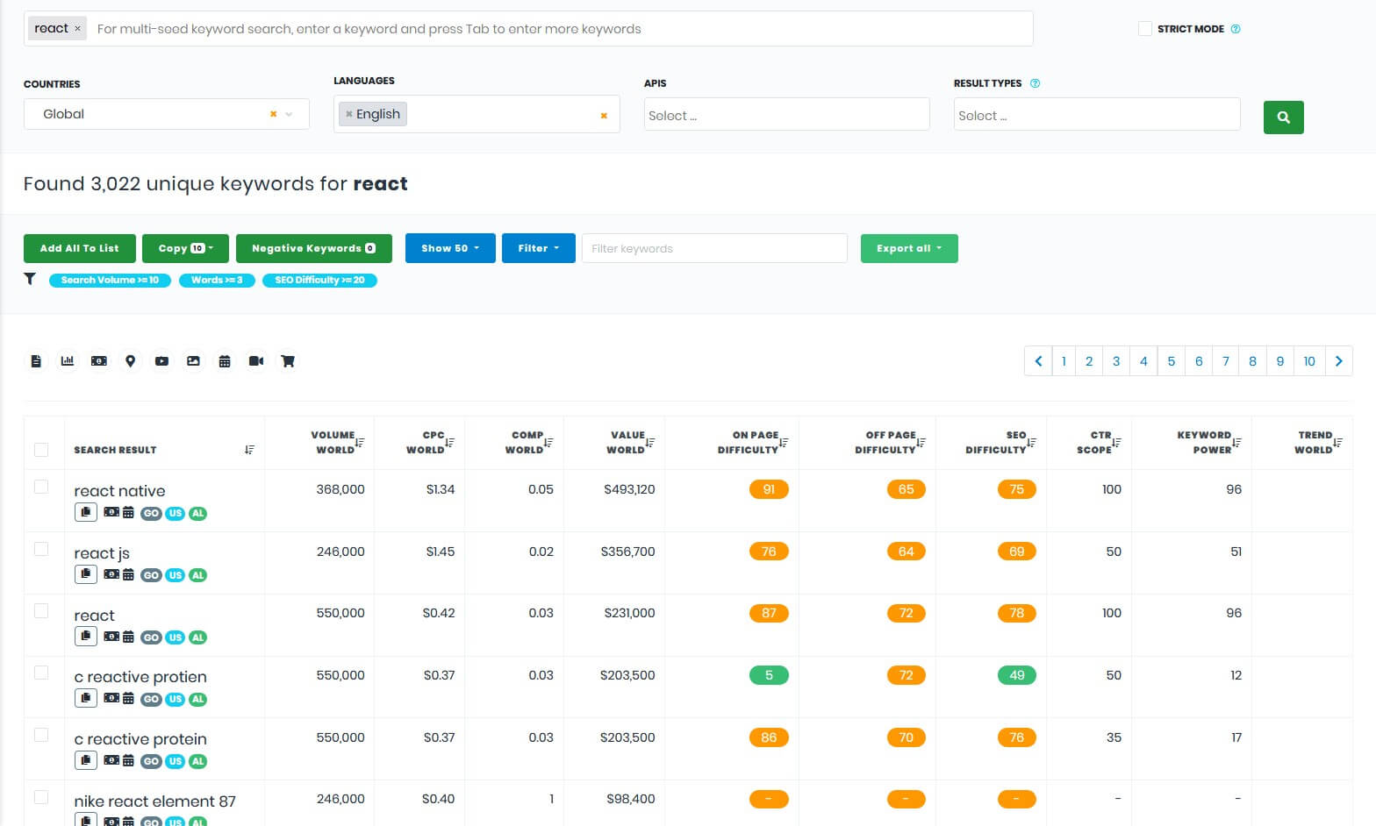Viewport: 1376px width, 826px height.
Task: Go to results page 5
Action: pos(1171,361)
